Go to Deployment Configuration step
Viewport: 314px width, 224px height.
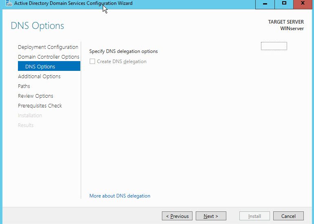pos(48,47)
